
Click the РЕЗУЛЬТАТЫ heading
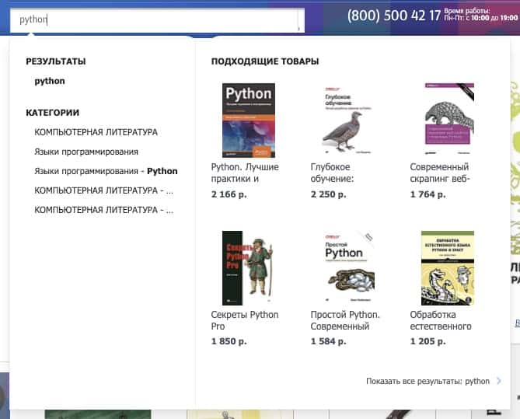tap(56, 61)
